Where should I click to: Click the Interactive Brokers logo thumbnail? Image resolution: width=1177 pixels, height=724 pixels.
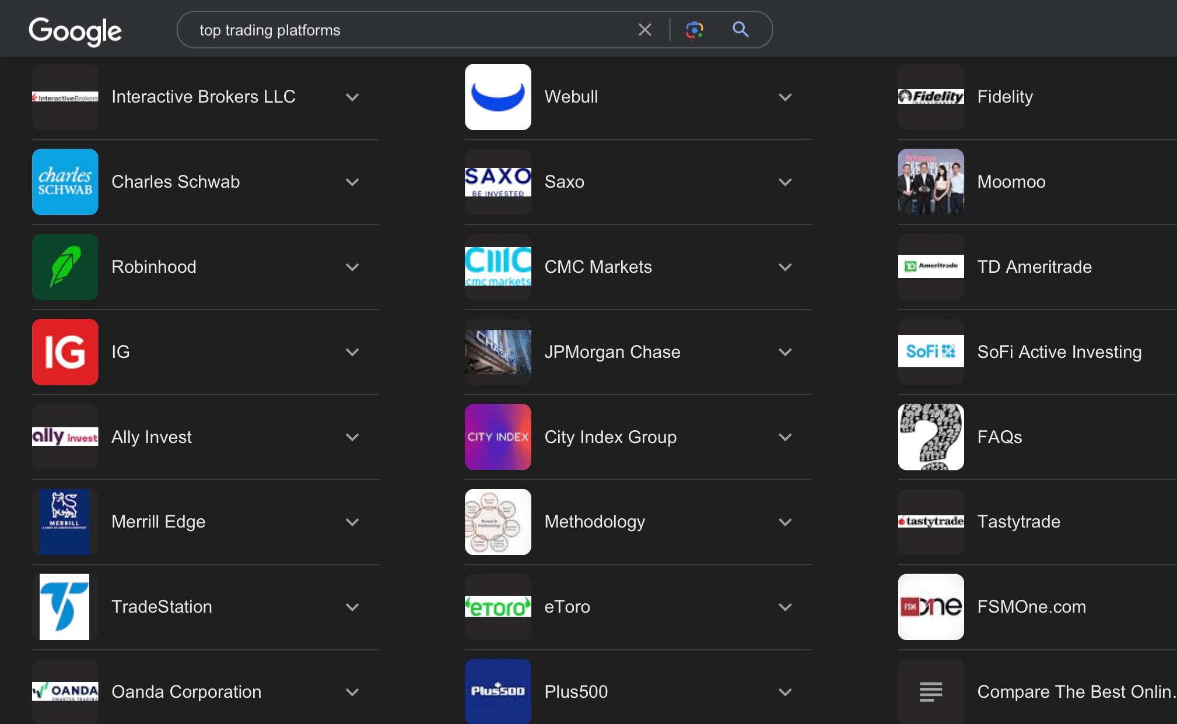(65, 97)
